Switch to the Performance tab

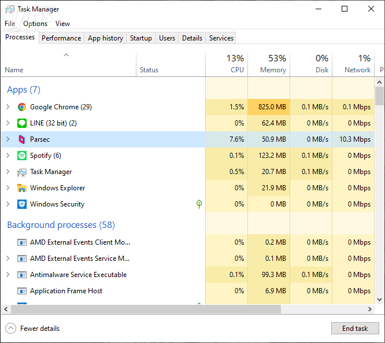[61, 38]
